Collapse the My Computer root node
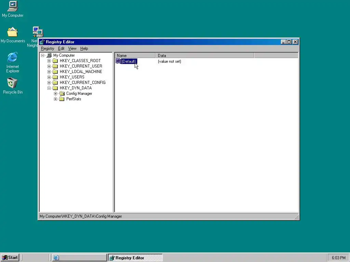The height and width of the screenshot is (262, 350). pyautogui.click(x=43, y=56)
